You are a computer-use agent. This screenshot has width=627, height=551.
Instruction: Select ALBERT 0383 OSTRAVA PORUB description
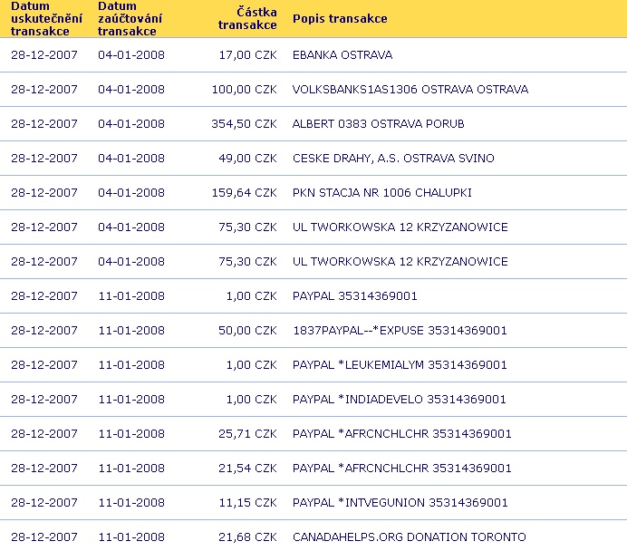tap(378, 123)
